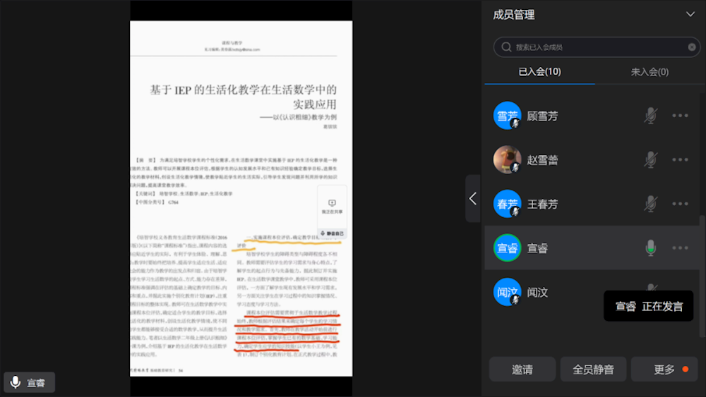The image size is (706, 397).
Task: Switch to the 已入会(10) tab
Action: click(x=539, y=72)
